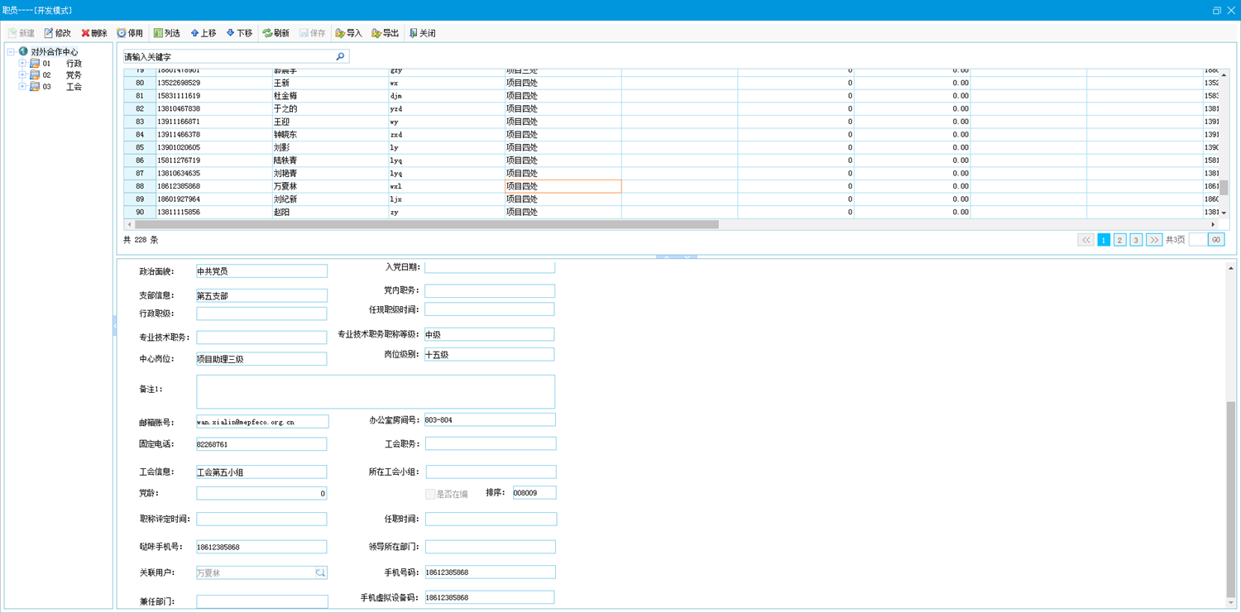Click the GO page jump button
This screenshot has height=613, width=1241.
(x=1216, y=240)
